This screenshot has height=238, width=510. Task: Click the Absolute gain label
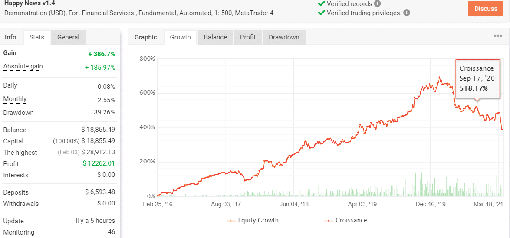[23, 67]
